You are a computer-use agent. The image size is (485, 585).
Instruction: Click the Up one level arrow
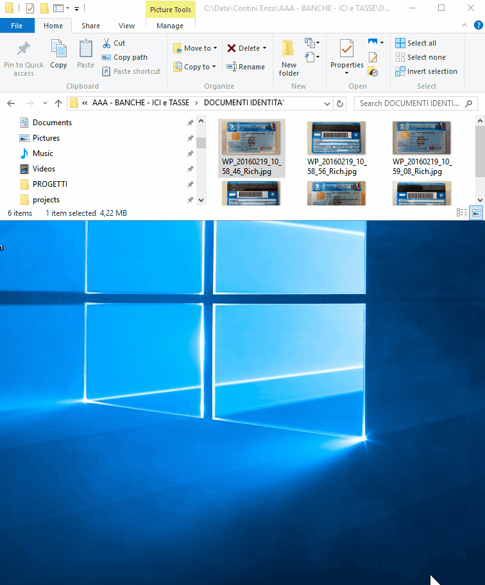pyautogui.click(x=58, y=103)
